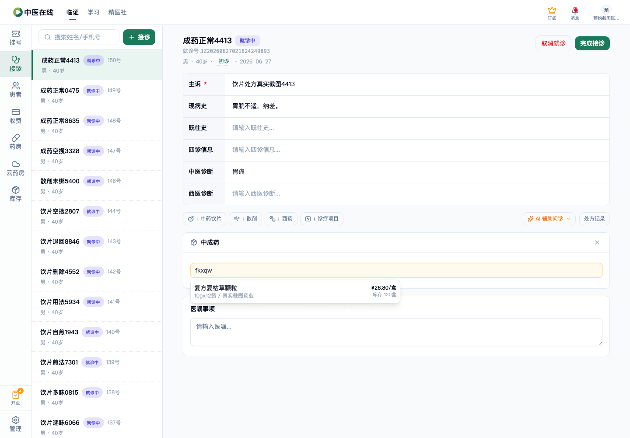This screenshot has width=630, height=438.
Task: Click 完成接诊 button
Action: [x=592, y=43]
